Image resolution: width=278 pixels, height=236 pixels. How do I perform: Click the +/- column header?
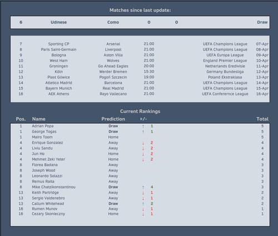click(x=143, y=119)
